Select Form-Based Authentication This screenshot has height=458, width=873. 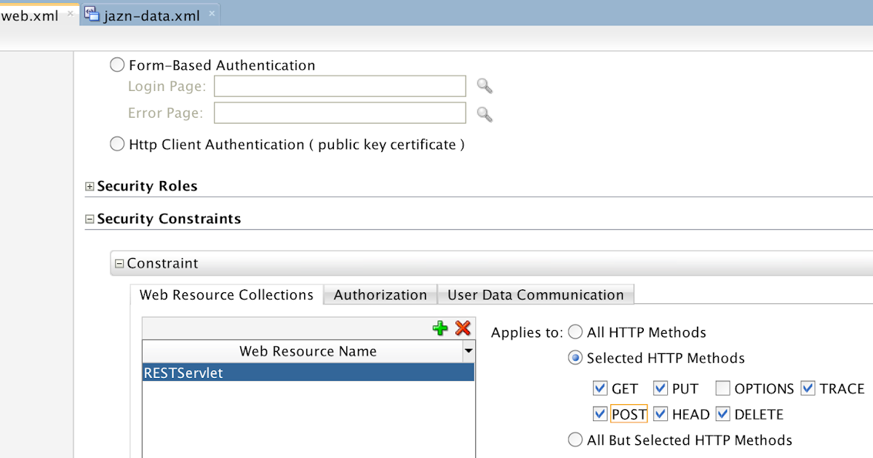(117, 65)
